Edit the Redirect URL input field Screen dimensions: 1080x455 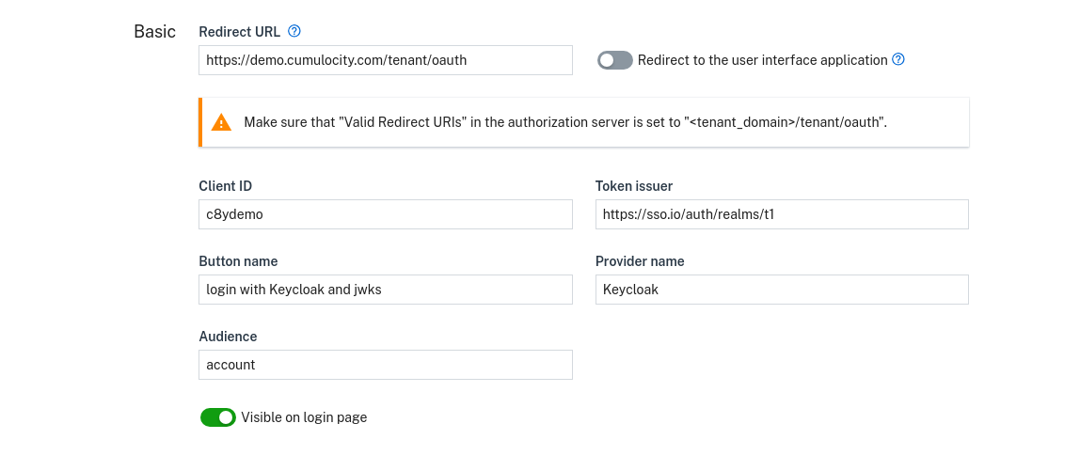pyautogui.click(x=386, y=60)
